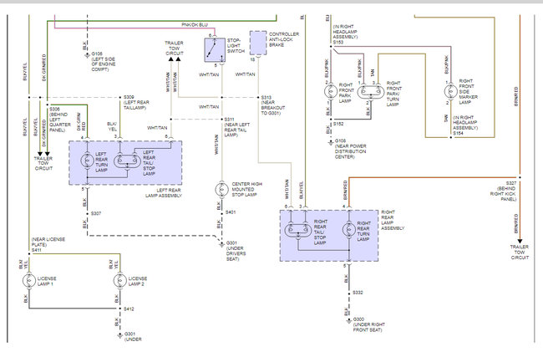Click the G301 ground symbol under drivers seat
The image size is (543, 352).
click(x=222, y=245)
